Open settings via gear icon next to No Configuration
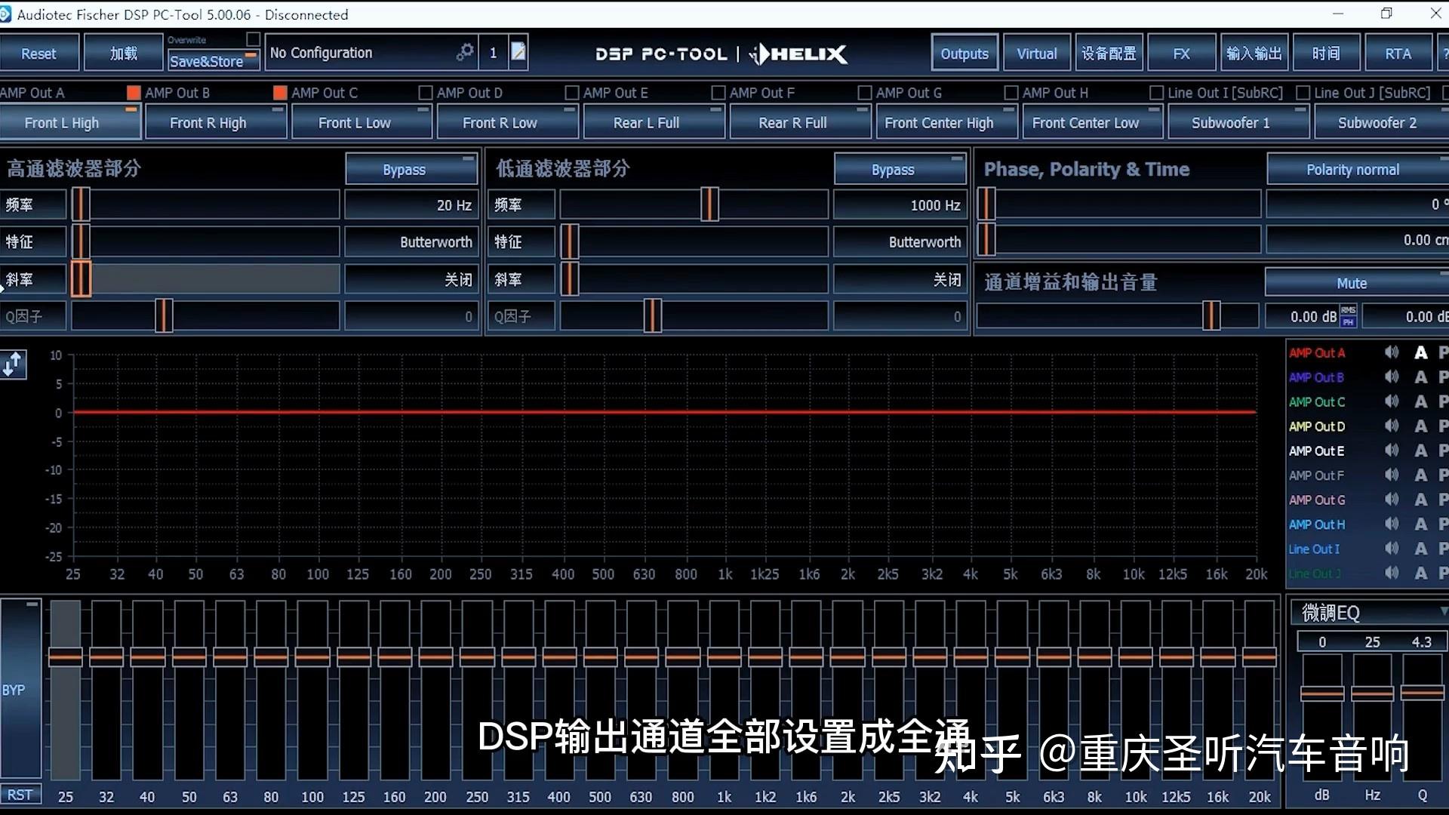Viewport: 1449px width, 815px height. (x=465, y=52)
